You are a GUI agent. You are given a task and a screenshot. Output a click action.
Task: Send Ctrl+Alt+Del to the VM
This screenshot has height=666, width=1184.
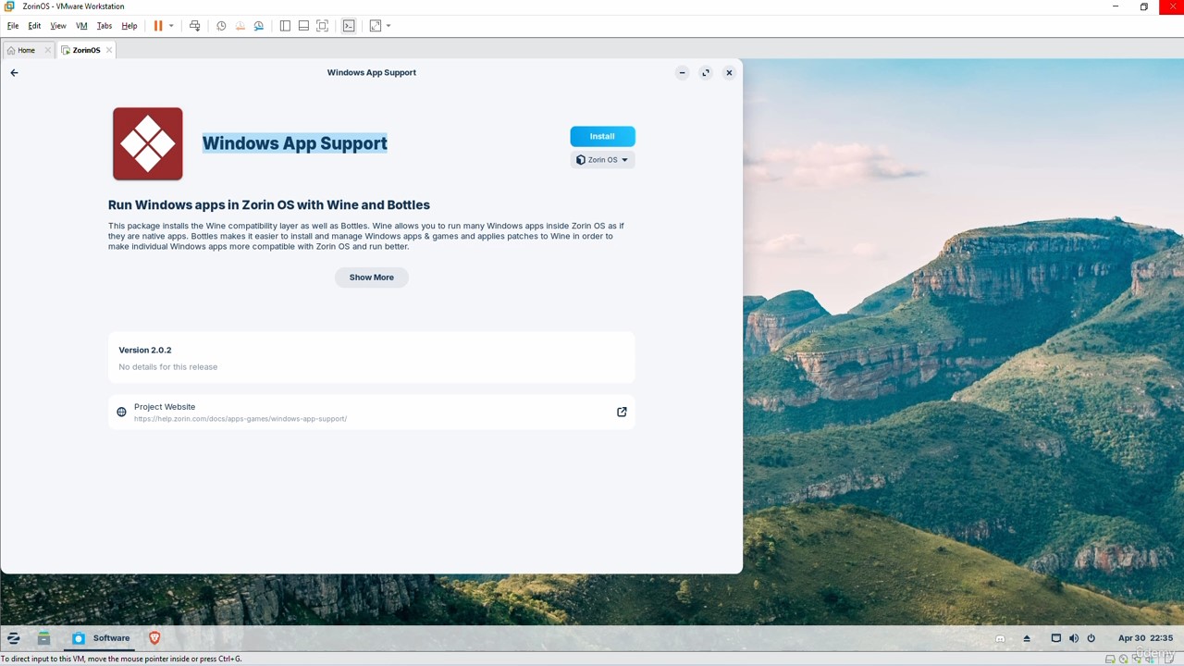coord(194,26)
